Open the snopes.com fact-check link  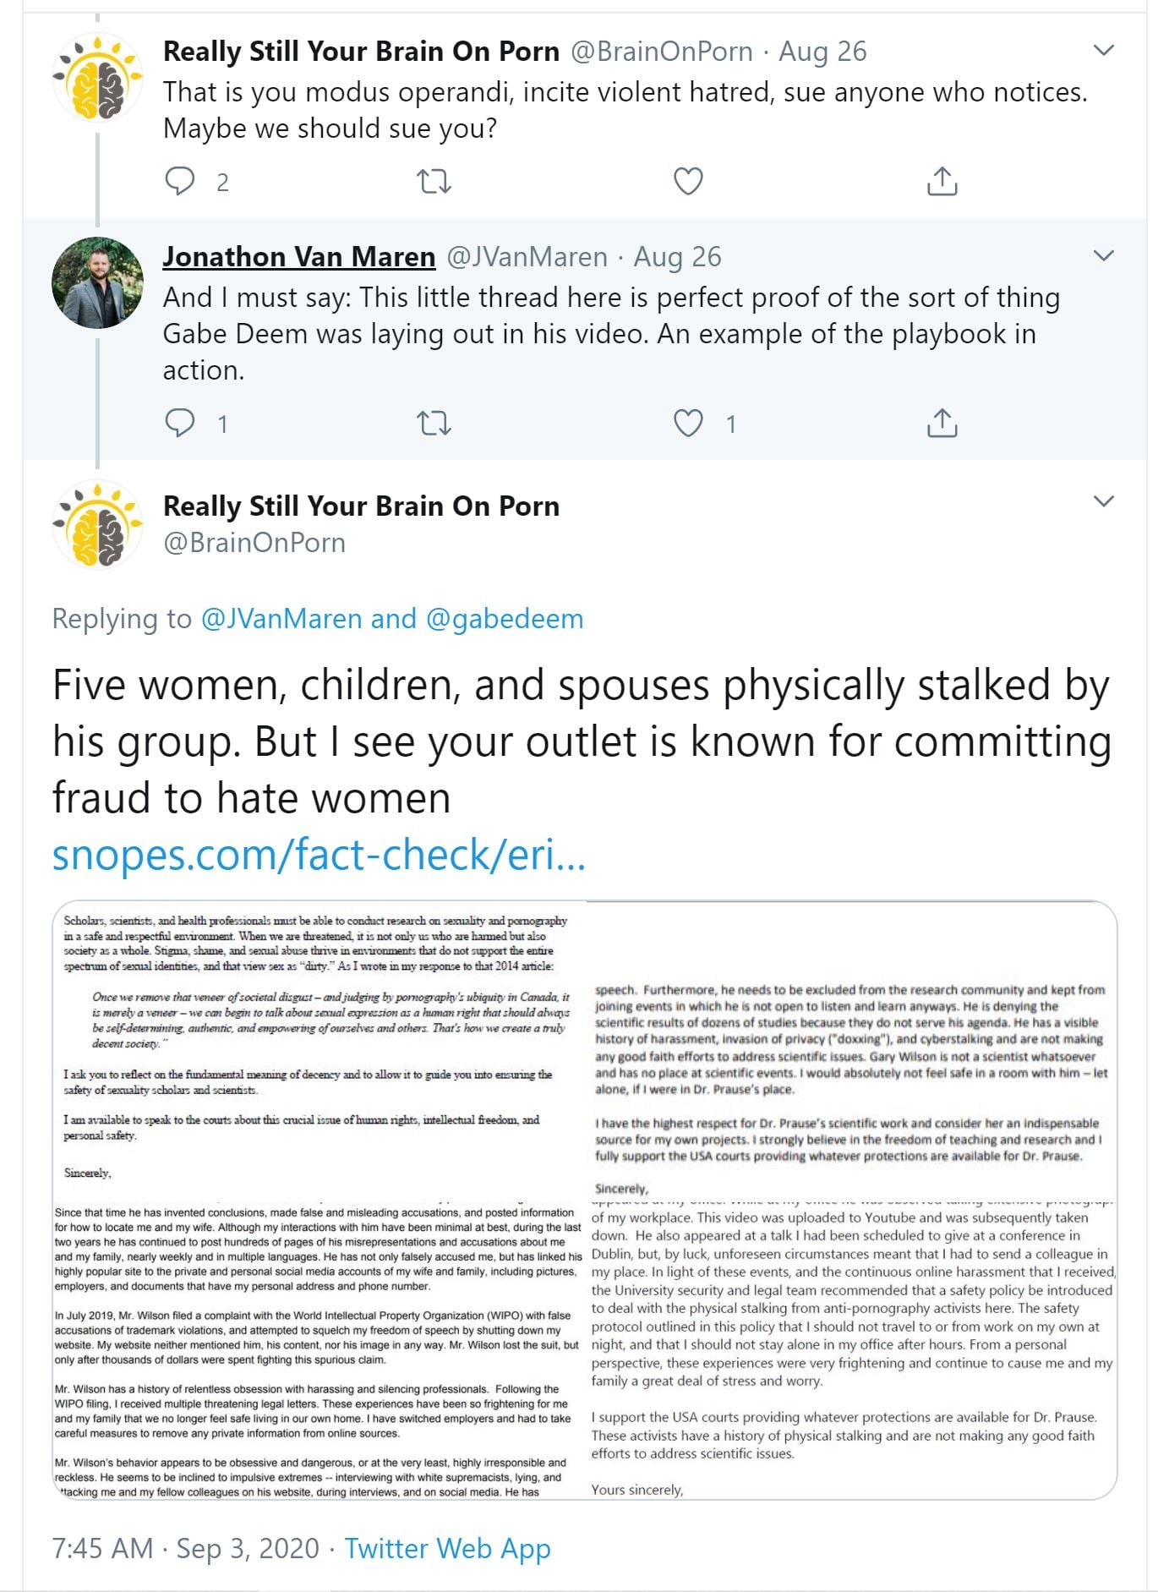point(319,855)
